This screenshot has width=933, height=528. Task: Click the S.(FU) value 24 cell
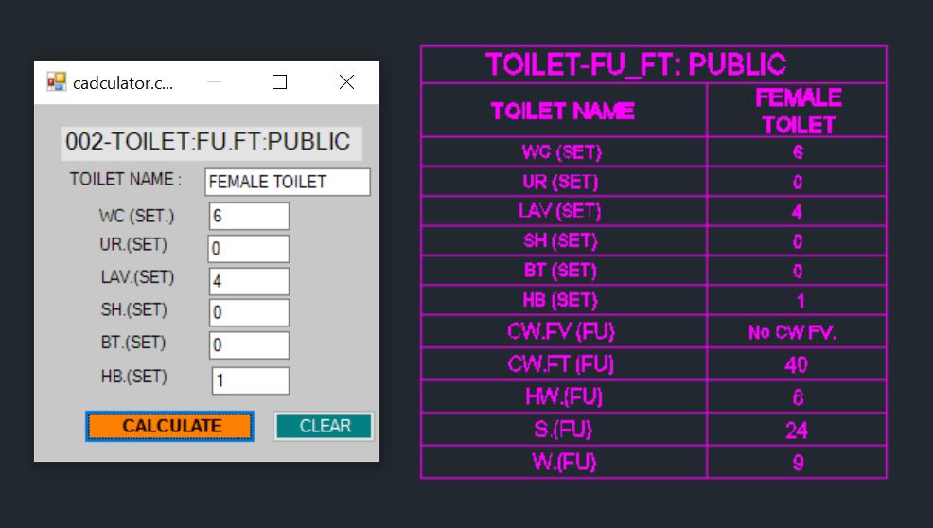point(796,431)
